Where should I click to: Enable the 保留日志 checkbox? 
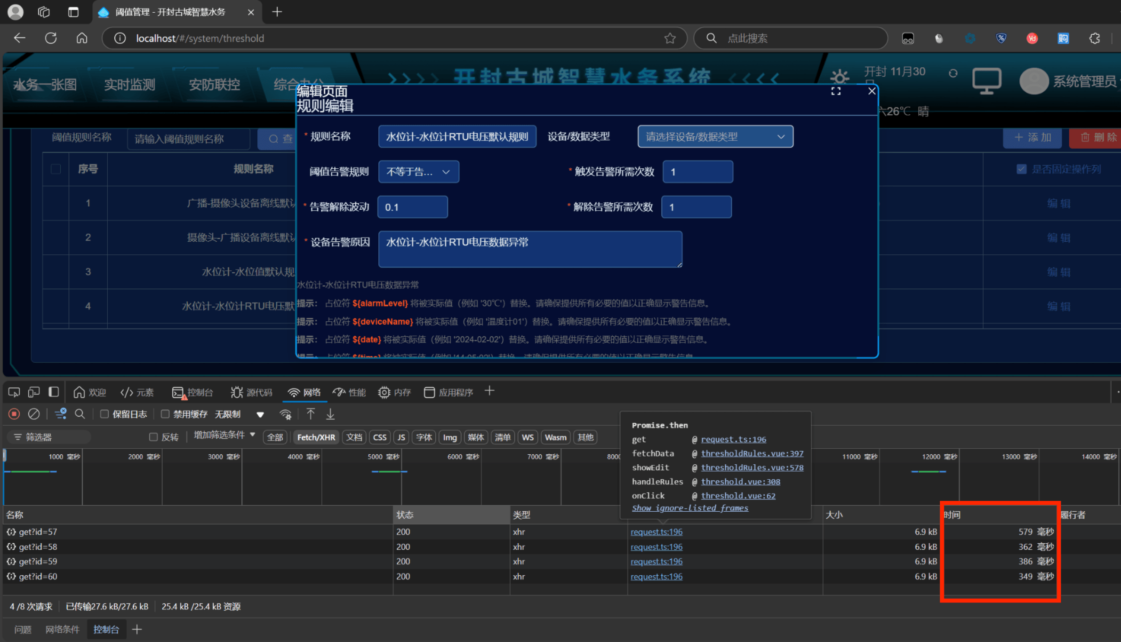tap(104, 414)
